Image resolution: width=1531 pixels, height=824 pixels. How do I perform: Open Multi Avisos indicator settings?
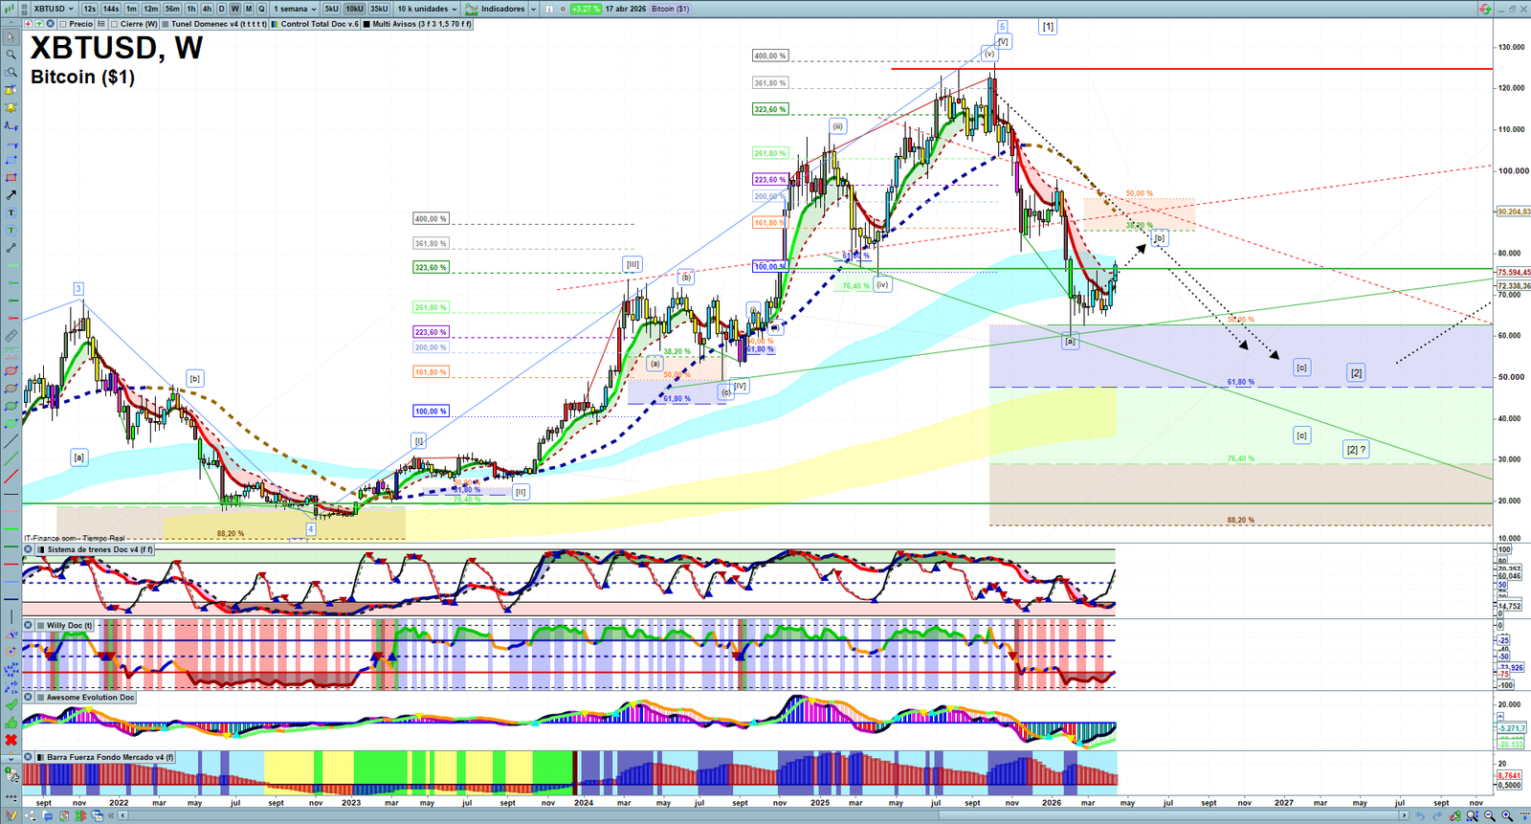pos(417,24)
